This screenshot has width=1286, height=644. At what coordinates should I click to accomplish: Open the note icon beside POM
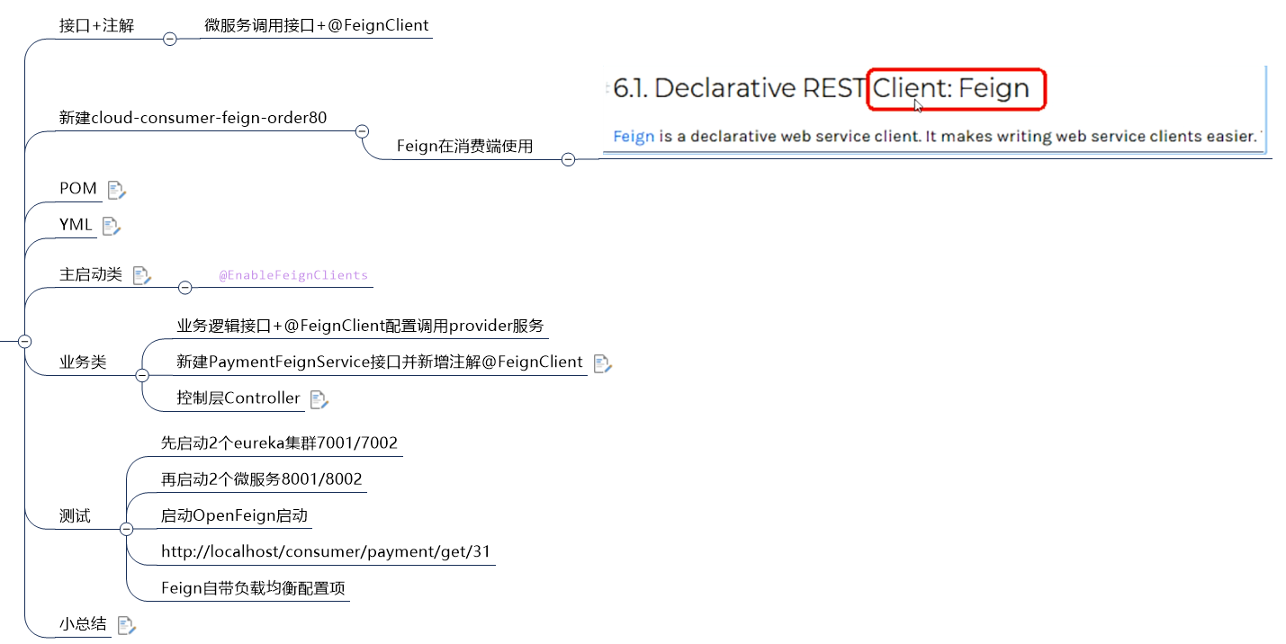117,190
